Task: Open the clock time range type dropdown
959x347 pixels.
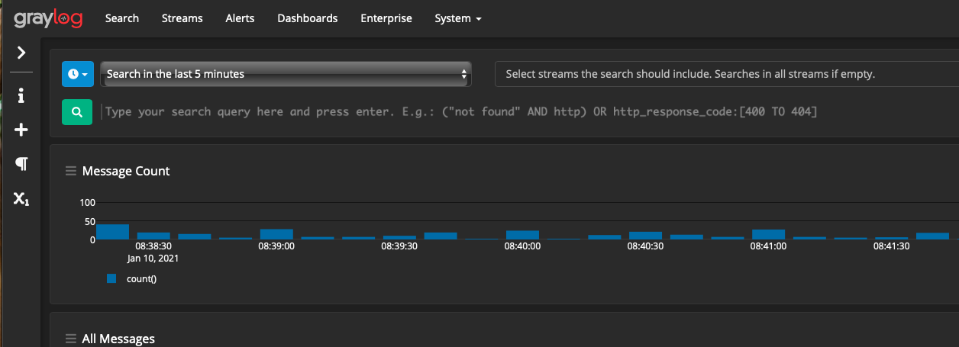Action: pyautogui.click(x=78, y=74)
